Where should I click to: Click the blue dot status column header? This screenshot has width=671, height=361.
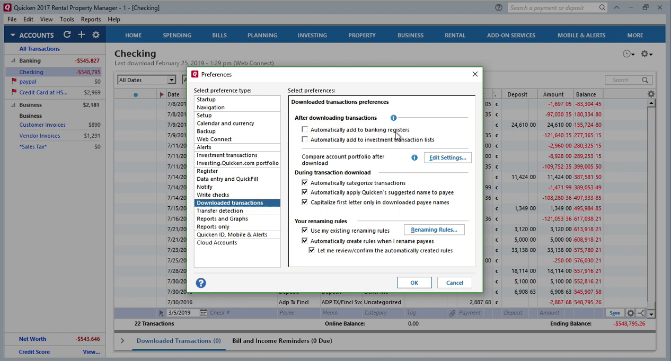coord(136,95)
